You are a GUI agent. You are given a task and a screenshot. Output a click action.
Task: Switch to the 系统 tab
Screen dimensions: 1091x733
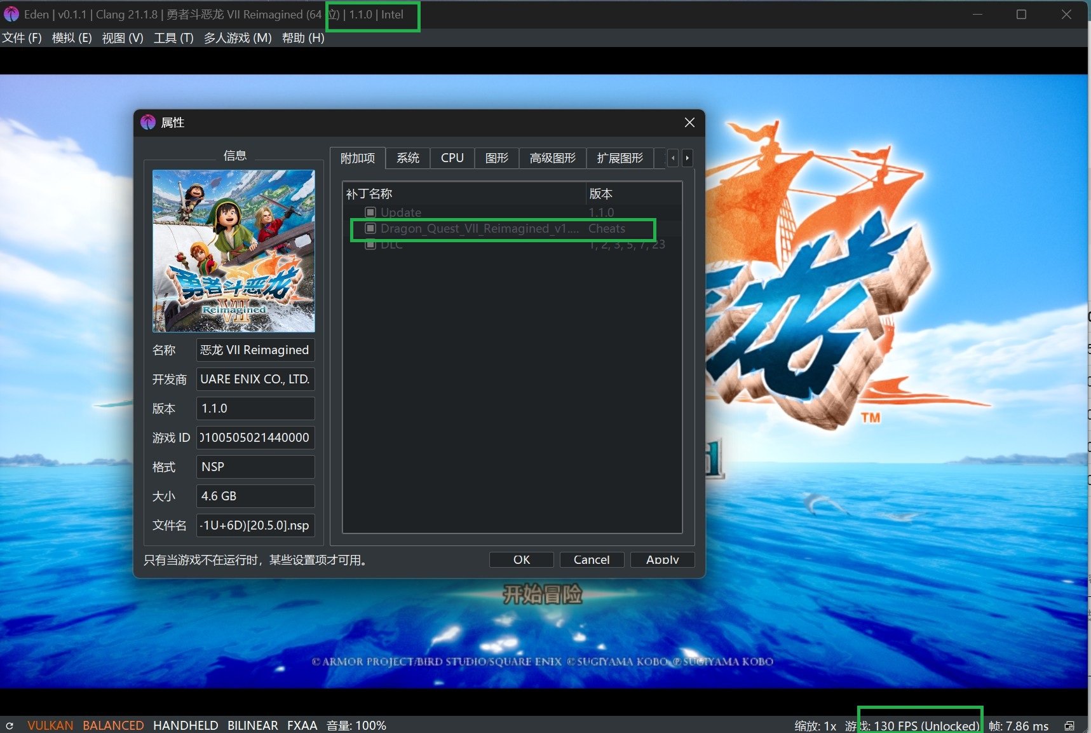408,158
